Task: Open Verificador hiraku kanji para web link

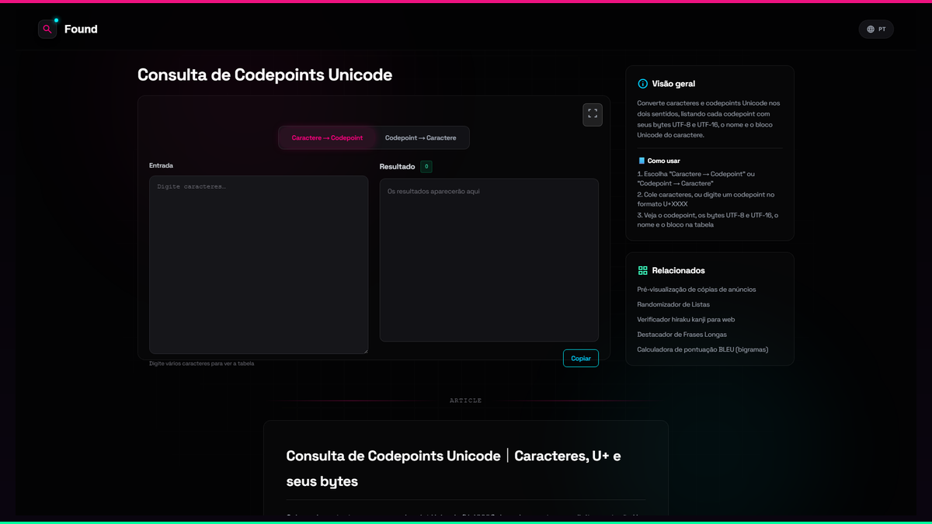Action: pos(686,319)
